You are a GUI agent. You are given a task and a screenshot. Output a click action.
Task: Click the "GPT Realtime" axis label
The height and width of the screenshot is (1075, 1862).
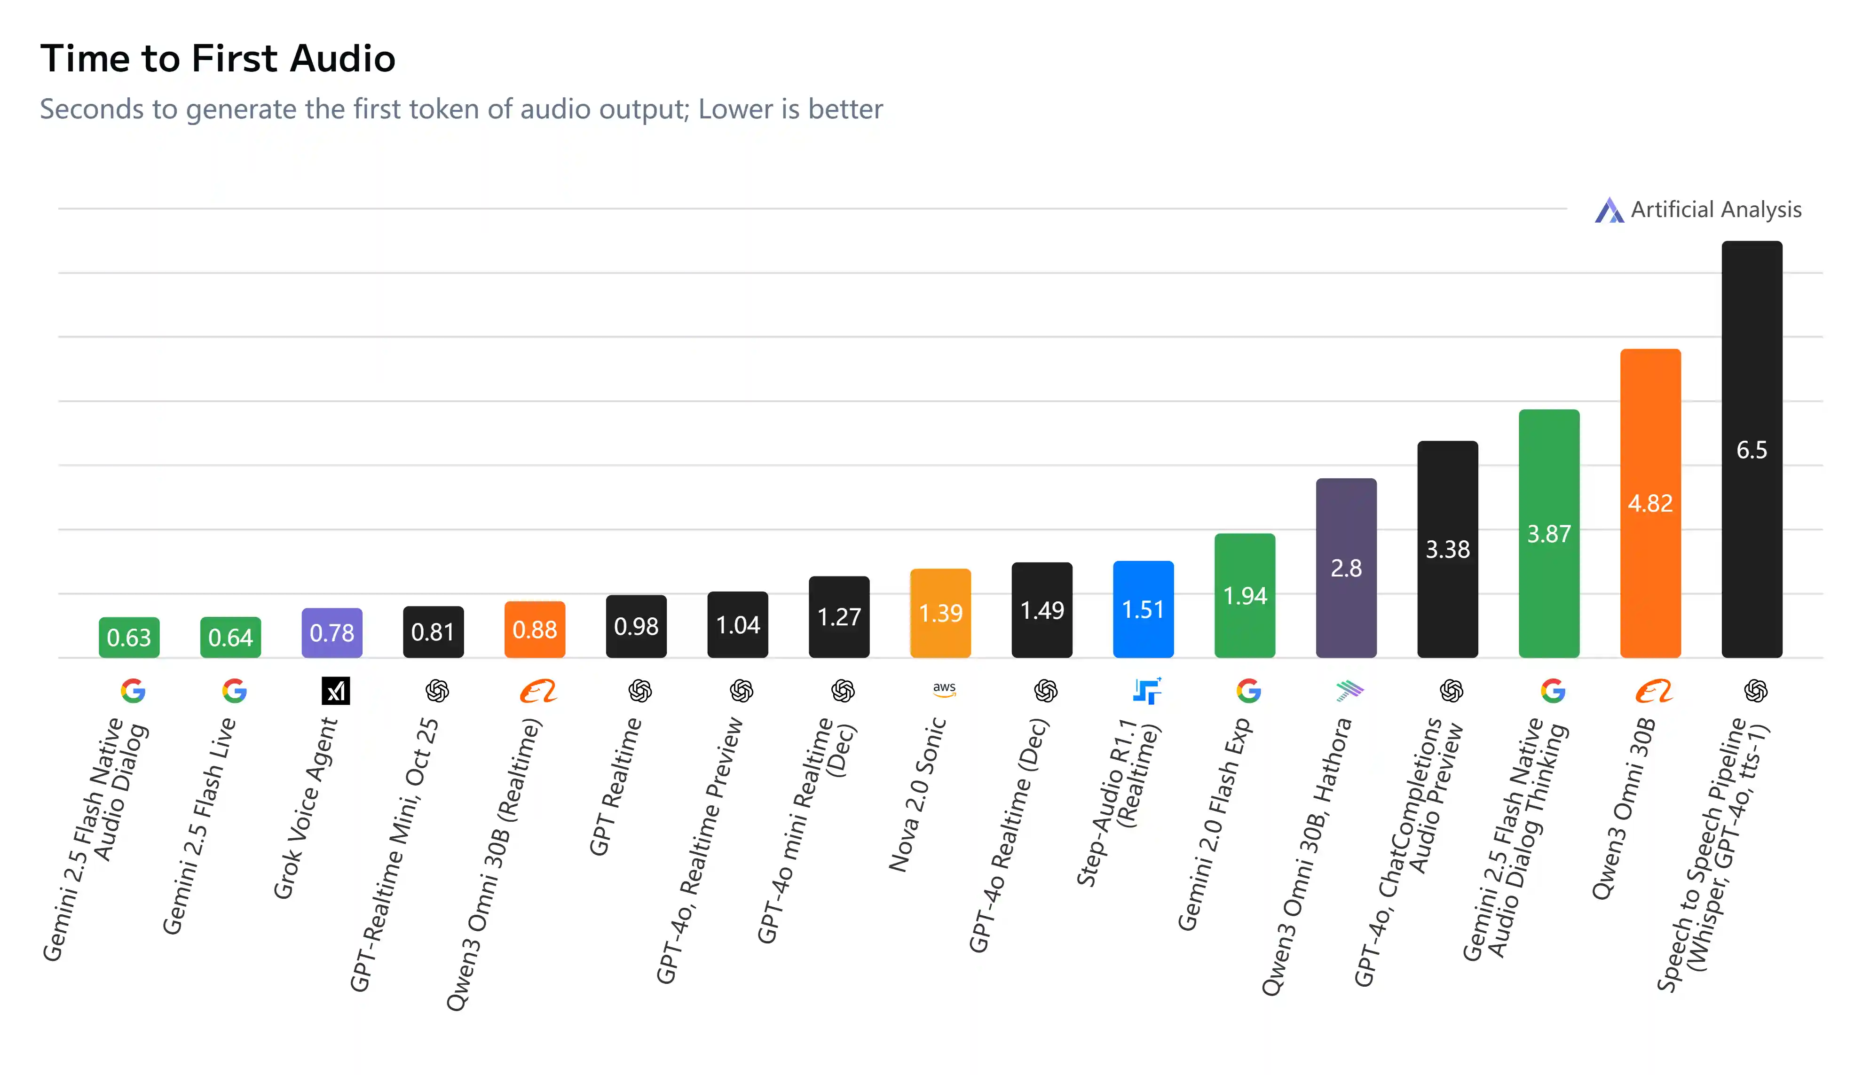615,787
